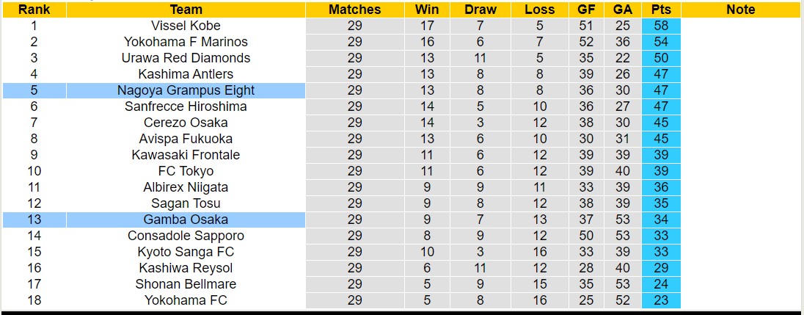Select Urawa Red Diamonds in the table
Image resolution: width=804 pixels, height=315 pixels.
186,58
